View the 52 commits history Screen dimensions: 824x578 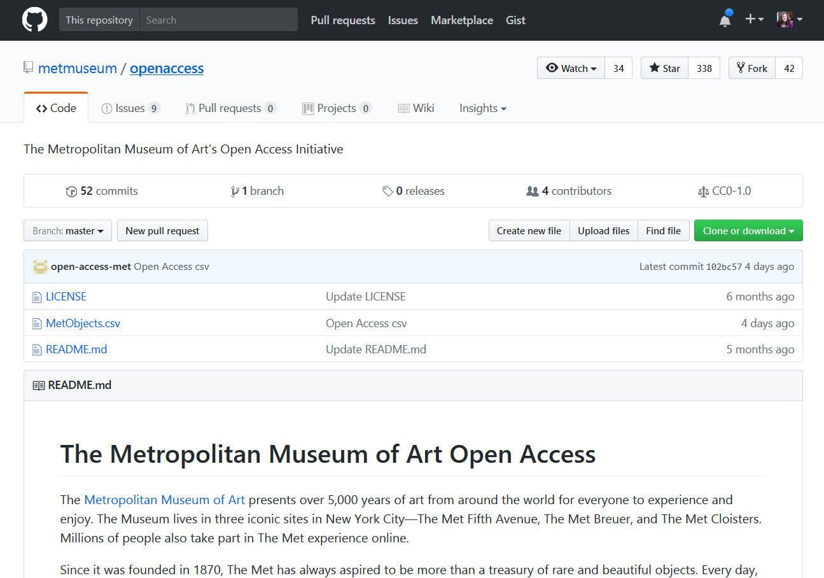pyautogui.click(x=102, y=191)
